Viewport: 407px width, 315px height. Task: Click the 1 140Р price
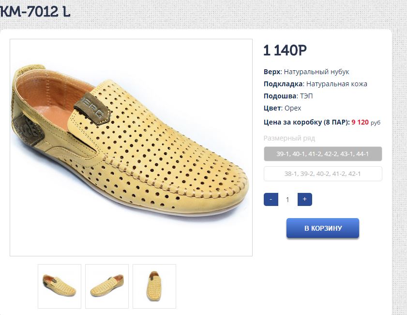tap(285, 50)
